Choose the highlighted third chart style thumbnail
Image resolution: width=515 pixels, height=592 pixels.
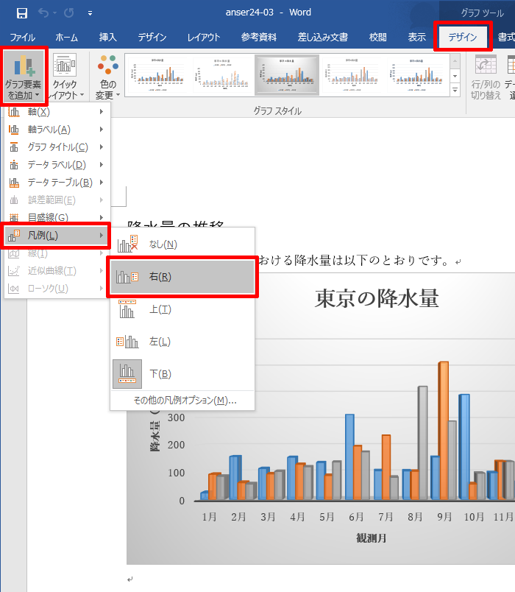[287, 75]
